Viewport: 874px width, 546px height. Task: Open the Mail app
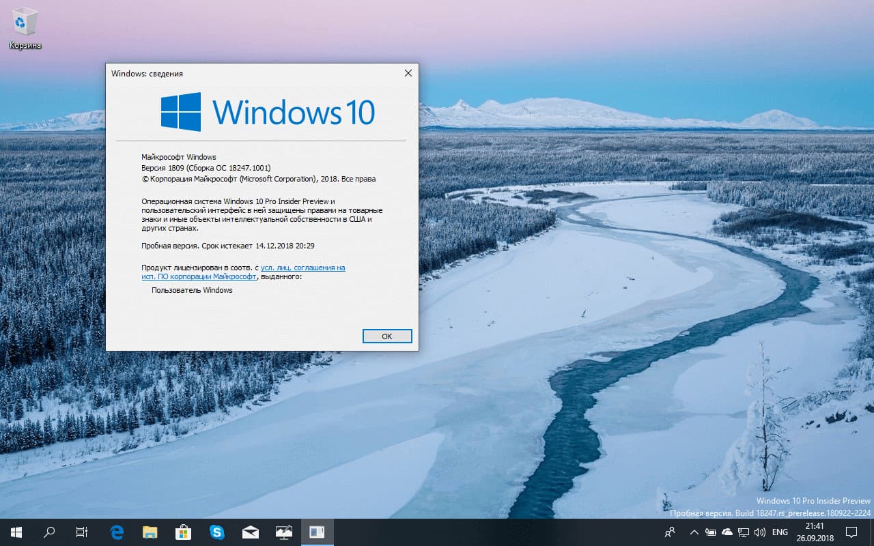[x=251, y=532]
